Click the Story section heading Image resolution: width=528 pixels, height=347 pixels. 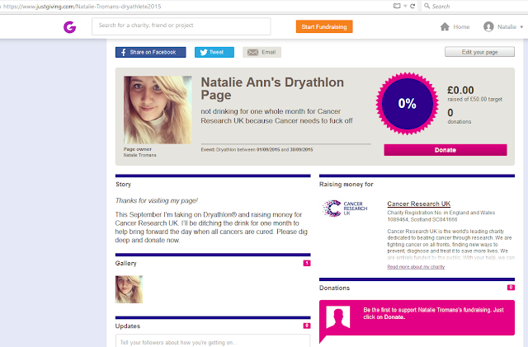(x=123, y=184)
